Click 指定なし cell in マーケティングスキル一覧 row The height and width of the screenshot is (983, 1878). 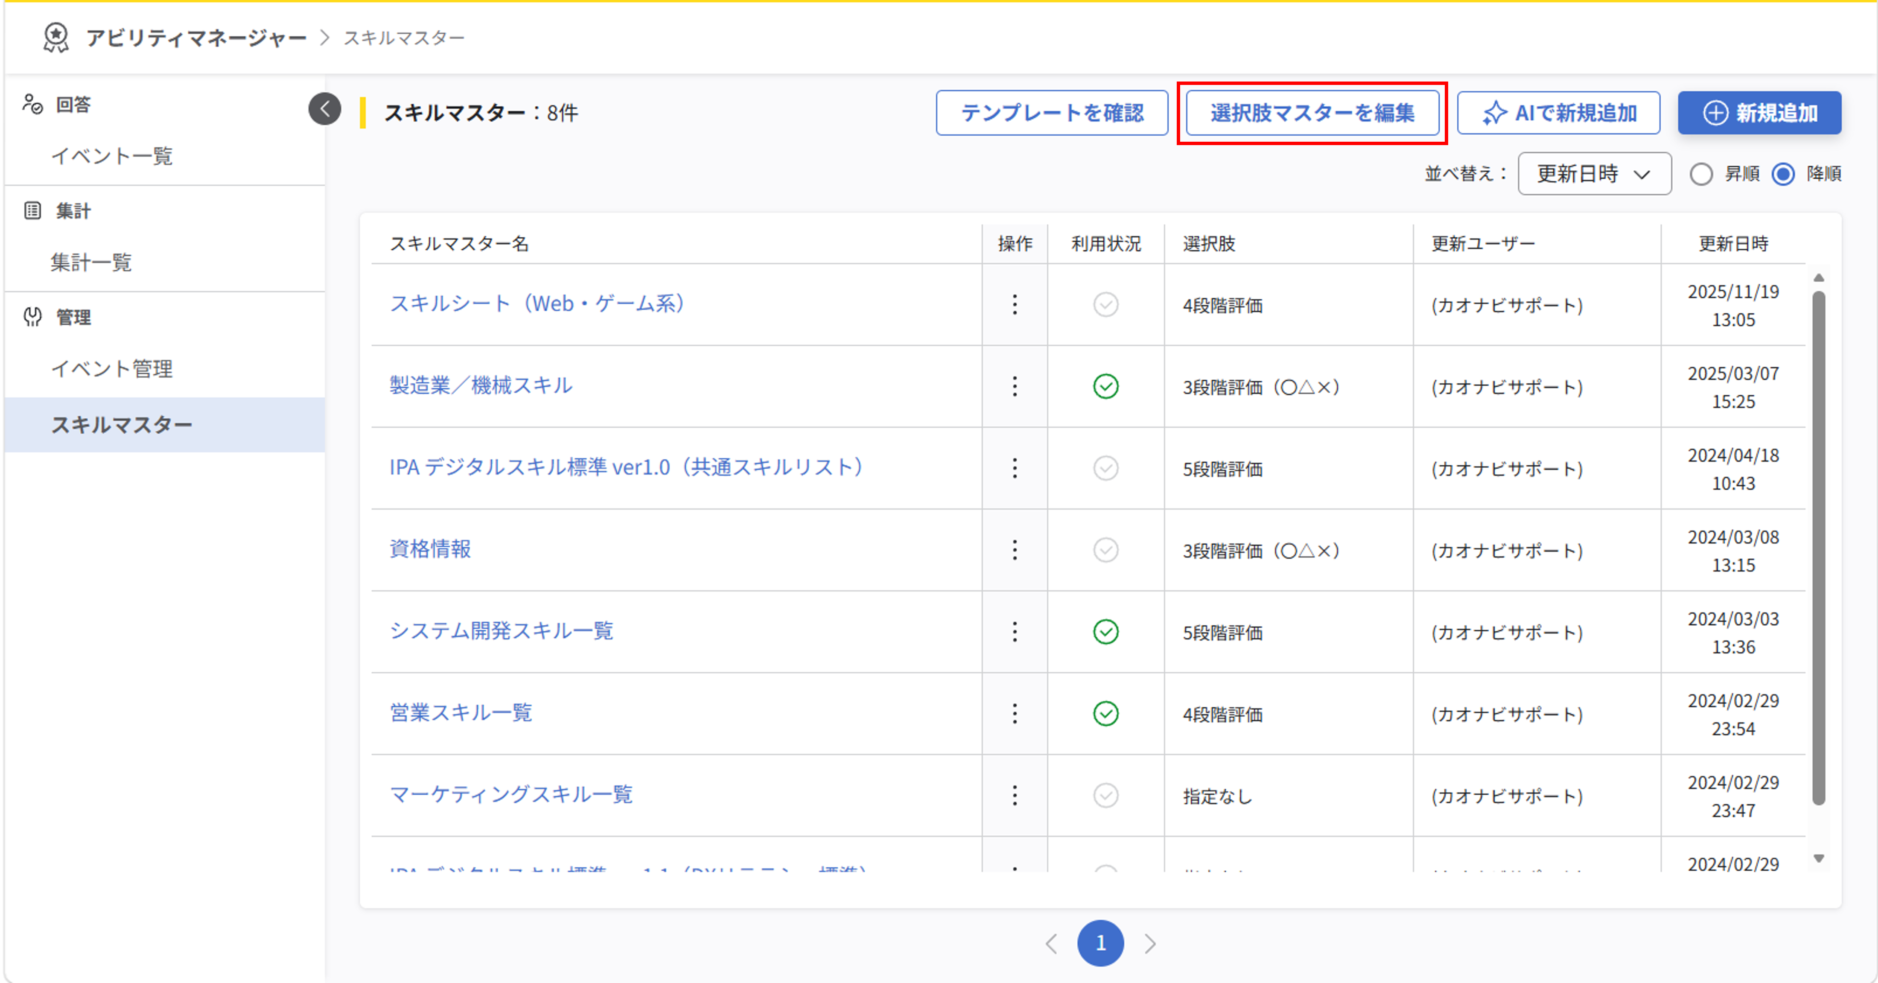click(1217, 796)
